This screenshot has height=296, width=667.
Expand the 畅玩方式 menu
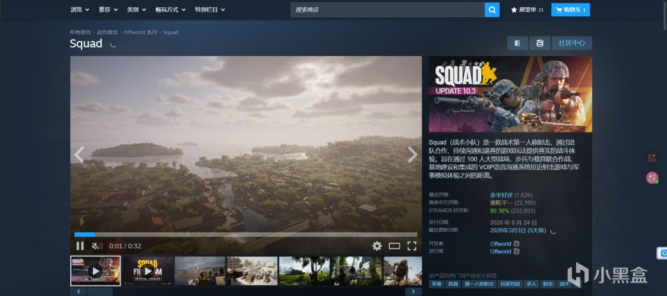(x=170, y=9)
